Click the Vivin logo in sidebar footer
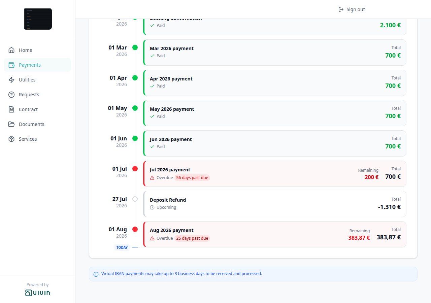The width and height of the screenshot is (431, 303). (x=37, y=293)
